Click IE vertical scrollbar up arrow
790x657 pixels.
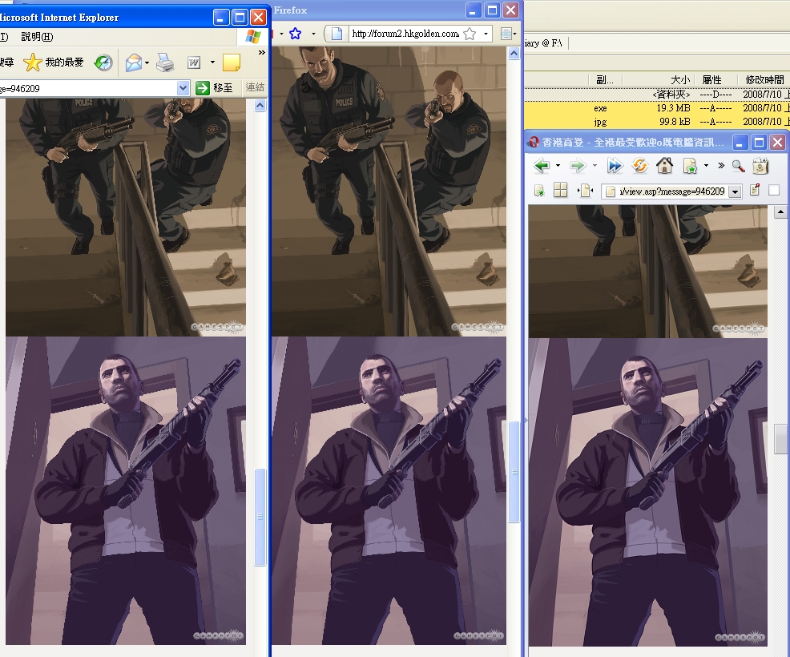point(260,105)
